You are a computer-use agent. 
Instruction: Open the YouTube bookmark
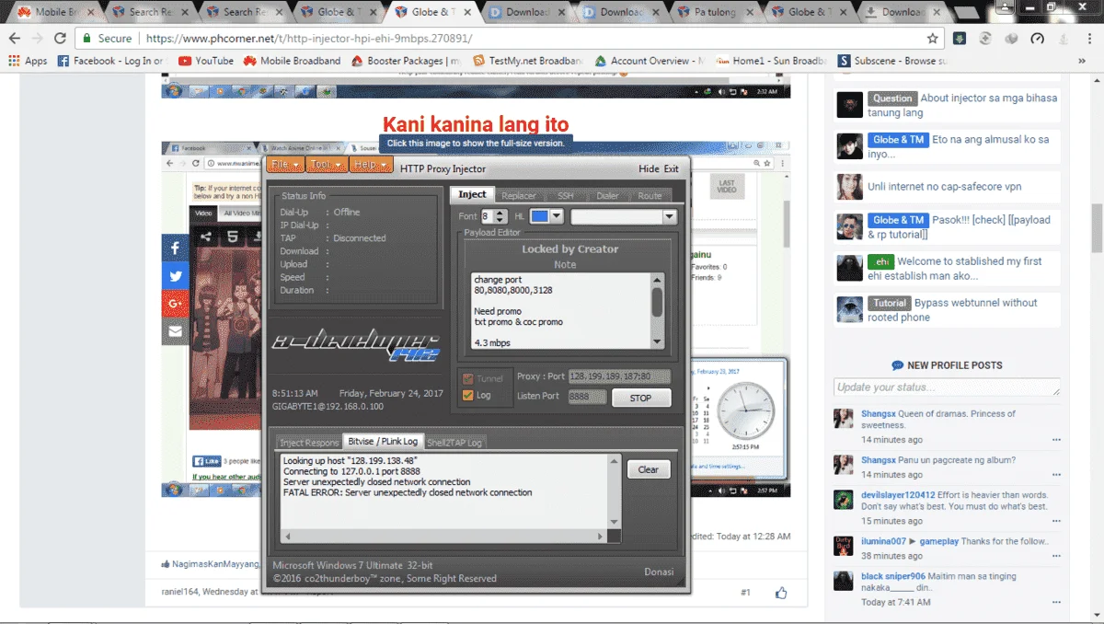tap(206, 61)
